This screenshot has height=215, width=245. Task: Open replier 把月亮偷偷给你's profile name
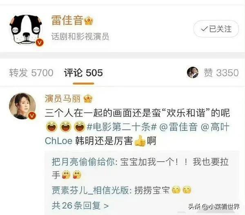click(83, 162)
